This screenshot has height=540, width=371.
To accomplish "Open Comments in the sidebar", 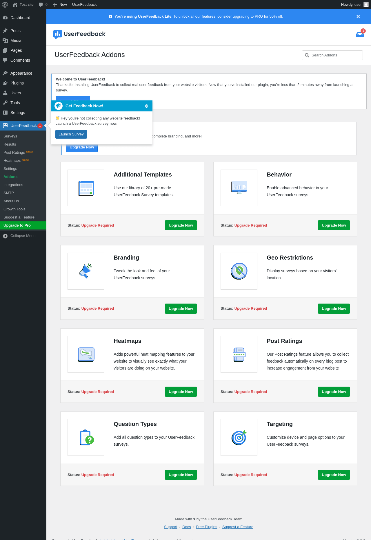I will 23,60.
